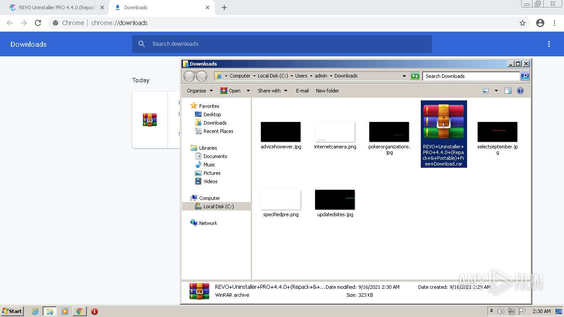The image size is (564, 317).
Task: Open Downloads in the Favorites list
Action: click(215, 123)
